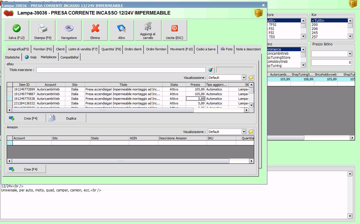Open folder icon beside eBay Visualizzazione
Screen dimensions: 360x224
point(250,78)
